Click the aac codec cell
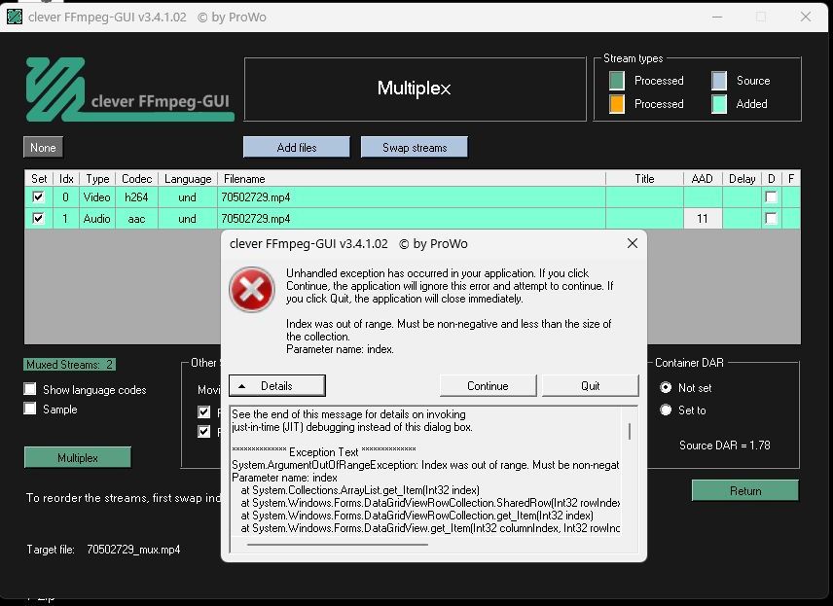The height and width of the screenshot is (606, 833). click(x=136, y=218)
